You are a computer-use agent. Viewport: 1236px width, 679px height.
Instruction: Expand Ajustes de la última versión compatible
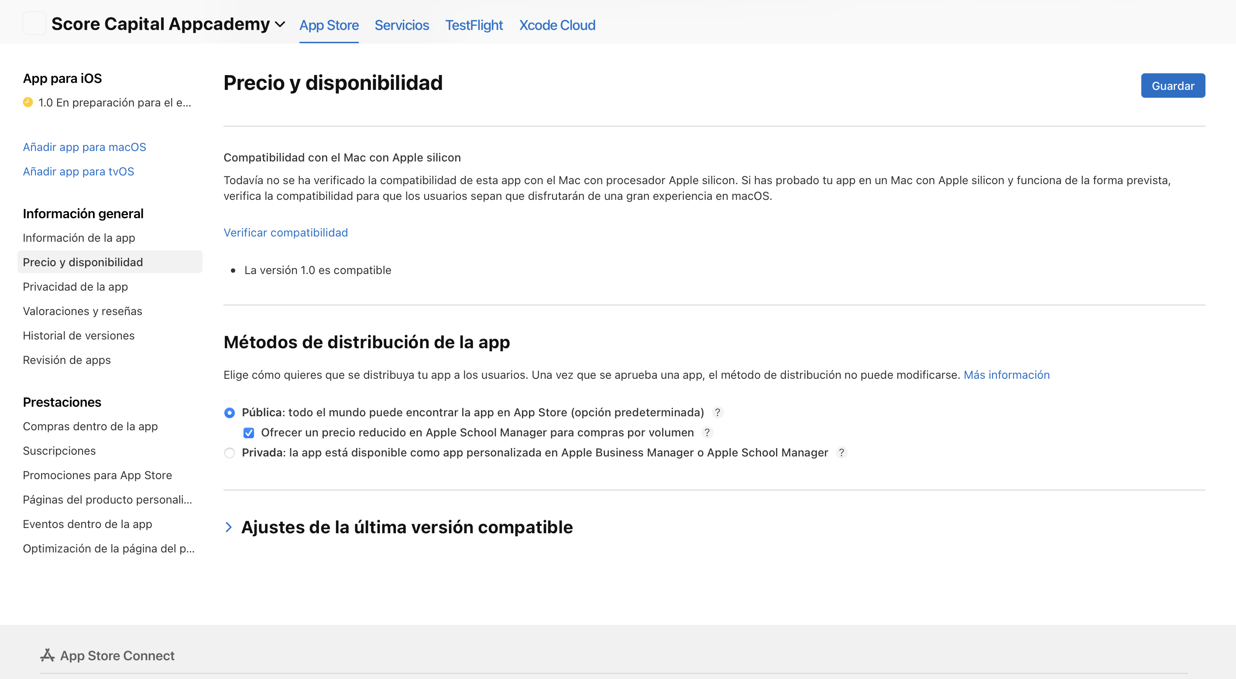[228, 528]
